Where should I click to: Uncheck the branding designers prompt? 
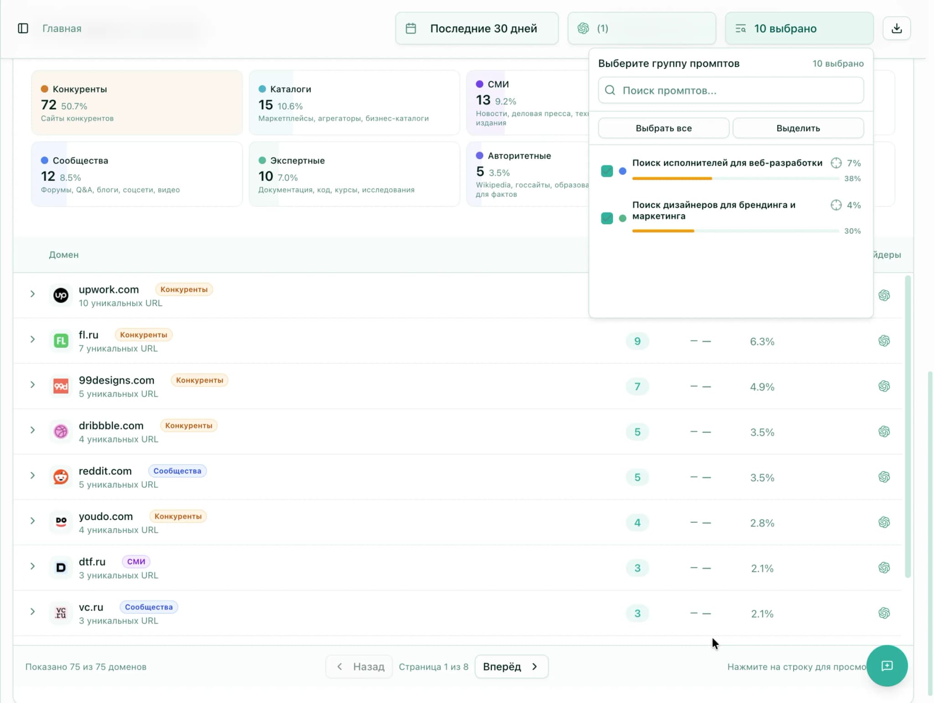607,218
